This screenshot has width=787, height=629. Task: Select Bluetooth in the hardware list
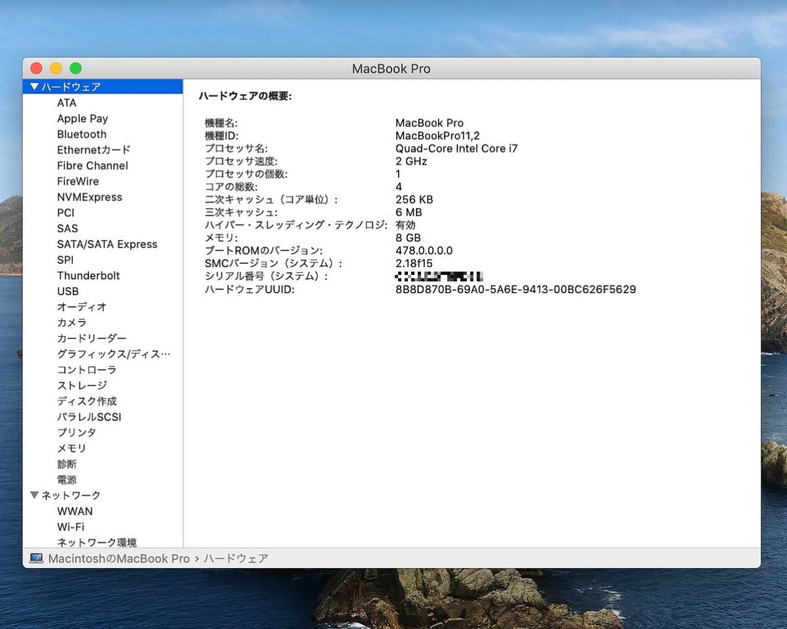click(x=81, y=134)
